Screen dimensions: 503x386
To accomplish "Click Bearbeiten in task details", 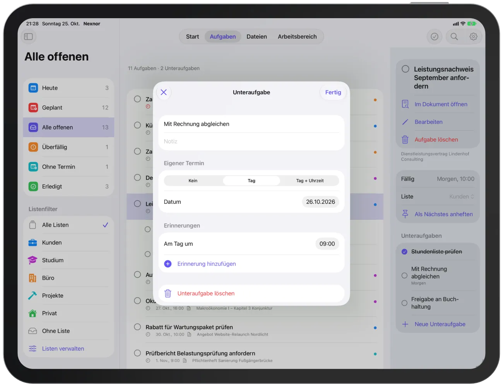I will pyautogui.click(x=429, y=122).
